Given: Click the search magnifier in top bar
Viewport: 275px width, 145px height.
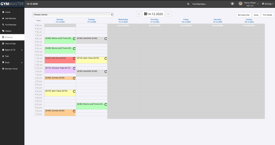Looking at the screenshot, I should pyautogui.click(x=188, y=4).
